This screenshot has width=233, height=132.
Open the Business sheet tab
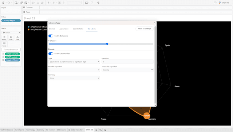62,130
